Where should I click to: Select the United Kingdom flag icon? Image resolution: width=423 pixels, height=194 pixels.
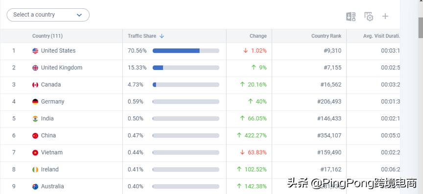pos(35,67)
